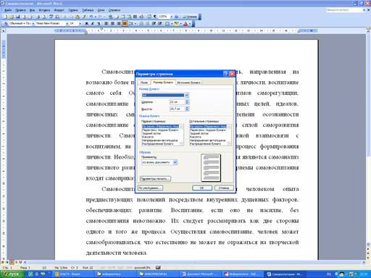Click the Paste clipboard icon
The width and height of the screenshot is (371, 278).
click(77, 17)
